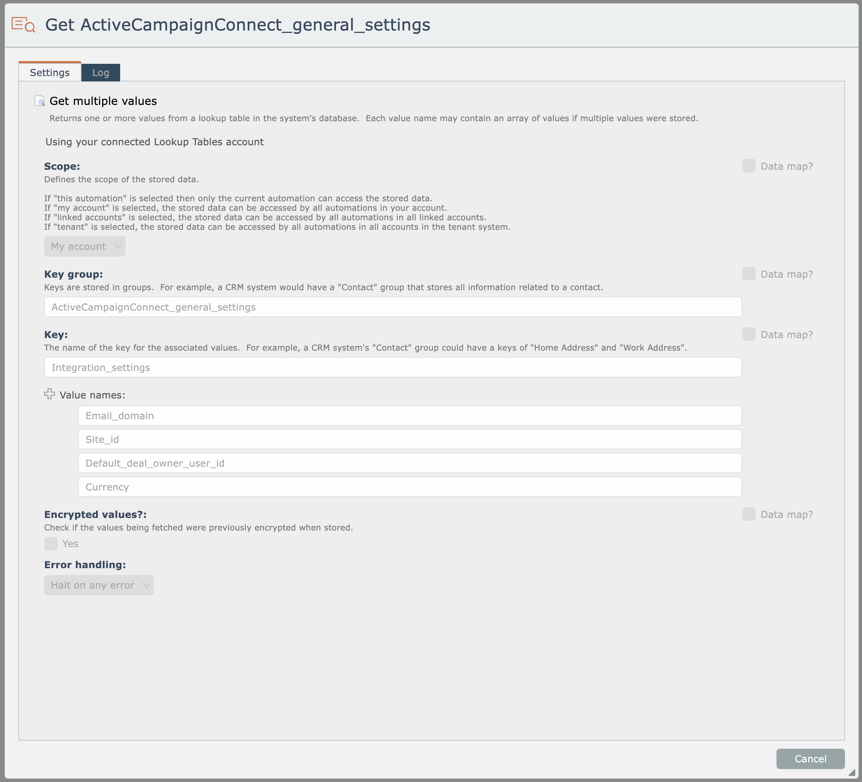The width and height of the screenshot is (862, 782).
Task: Enable Data map for Key group
Action: click(749, 274)
